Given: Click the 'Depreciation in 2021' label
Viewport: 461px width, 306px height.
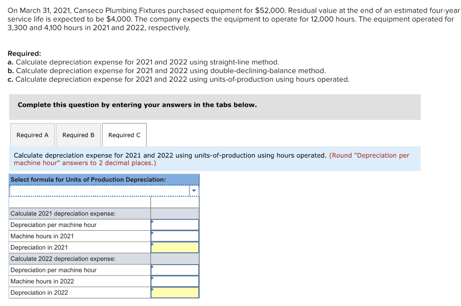Looking at the screenshot, I should coord(39,247).
